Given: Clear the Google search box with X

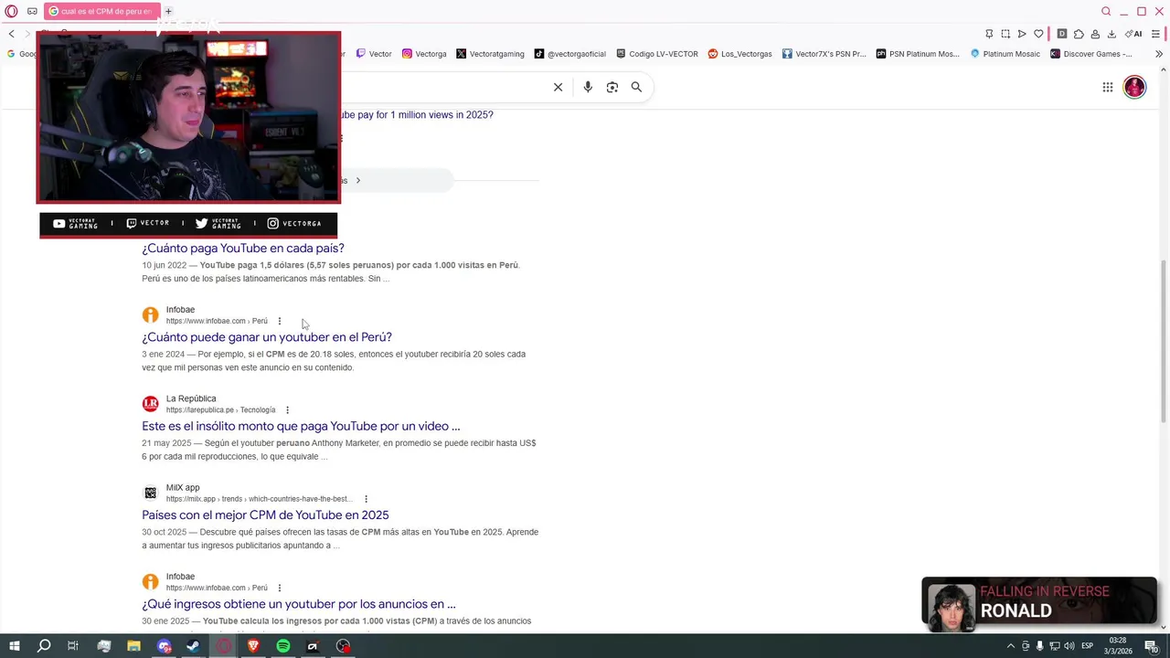Looking at the screenshot, I should point(558,87).
